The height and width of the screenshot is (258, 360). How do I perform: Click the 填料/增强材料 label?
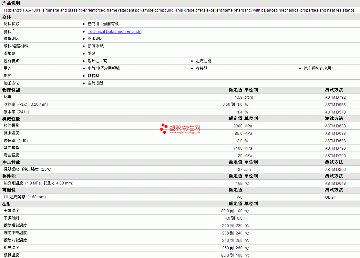(16, 46)
